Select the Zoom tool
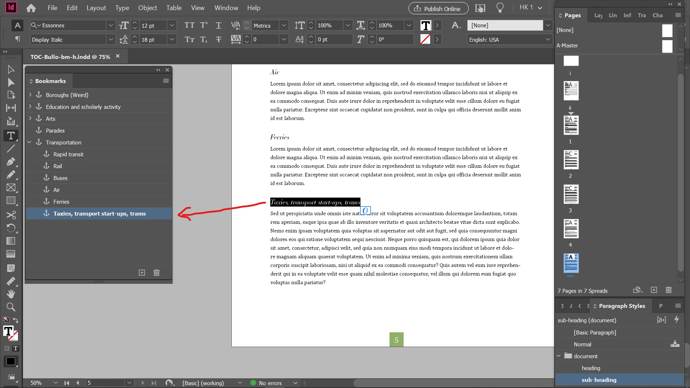This screenshot has width=690, height=388. tap(11, 307)
